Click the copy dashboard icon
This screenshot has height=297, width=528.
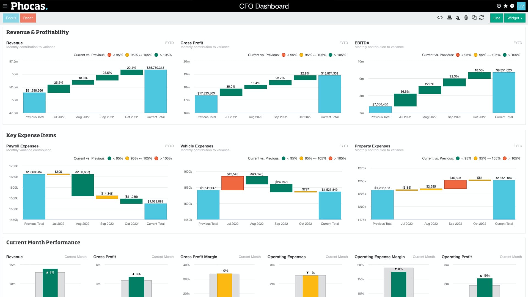pyautogui.click(x=474, y=18)
